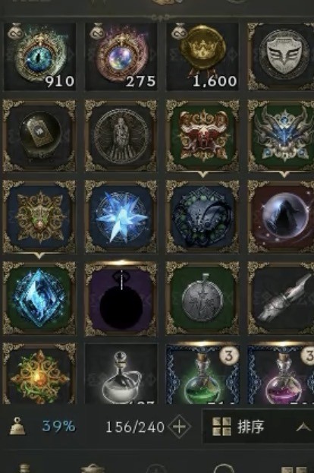
Task: Expand the sort menu chevron arrow
Action: 303,427
